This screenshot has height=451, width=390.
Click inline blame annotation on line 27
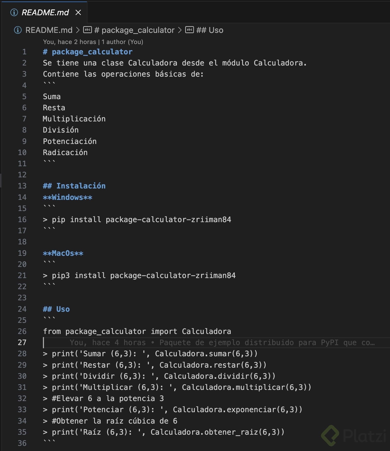[222, 343]
